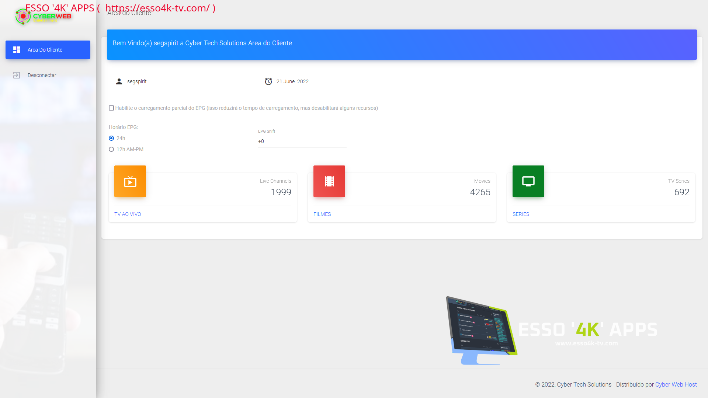Viewport: 708px width, 398px height.
Task: Click the Live Channels count 1999
Action: 281,192
